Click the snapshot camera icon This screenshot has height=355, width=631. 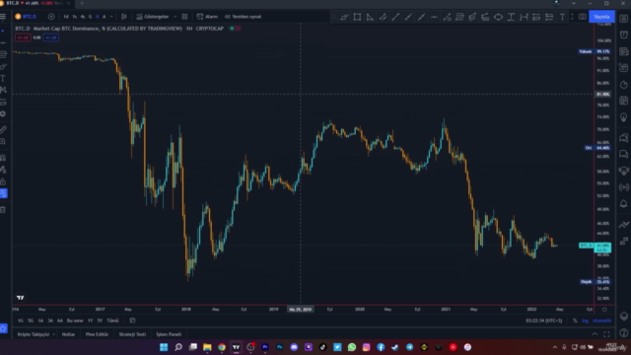coord(583,17)
